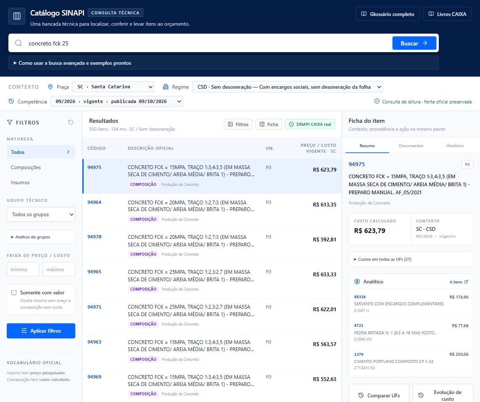Click price R$ 633,33

point(324,274)
